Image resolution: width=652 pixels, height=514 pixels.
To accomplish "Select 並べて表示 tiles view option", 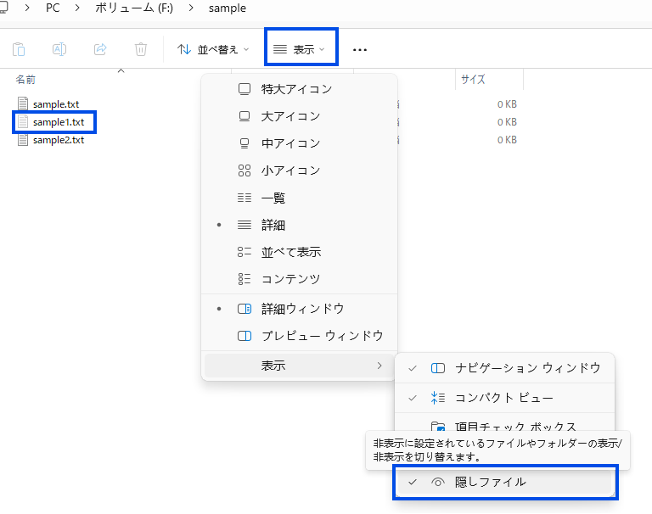I will pos(299,252).
